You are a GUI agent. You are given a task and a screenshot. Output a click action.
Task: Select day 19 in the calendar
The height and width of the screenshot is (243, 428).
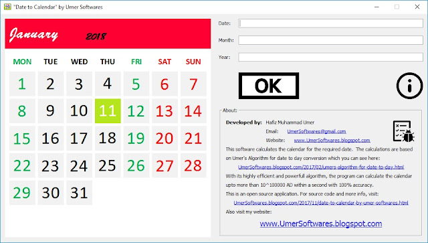click(x=136, y=139)
